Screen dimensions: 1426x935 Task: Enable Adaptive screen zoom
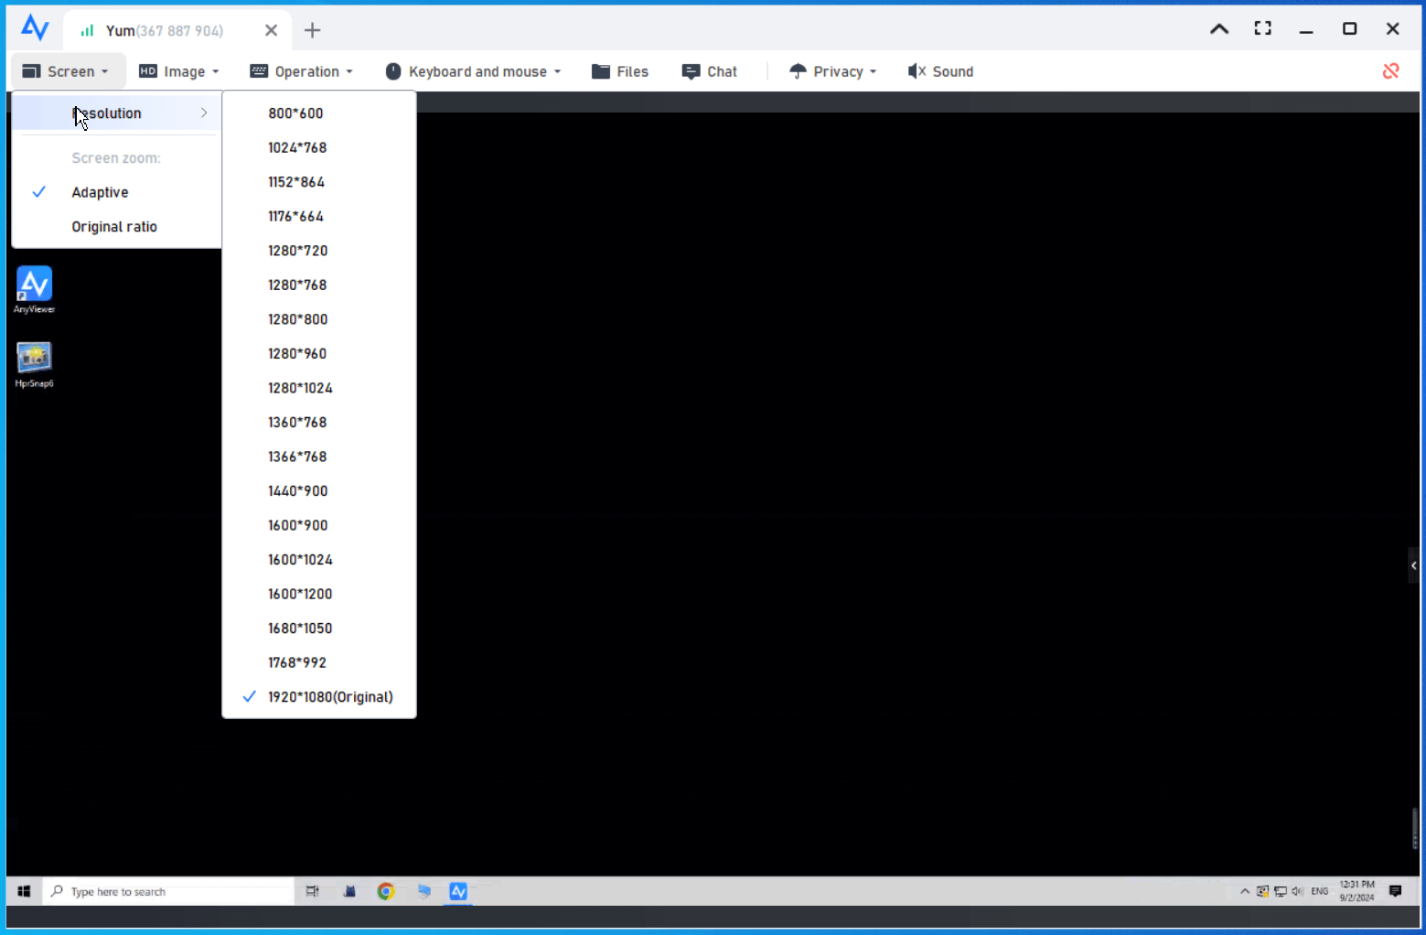117,192
